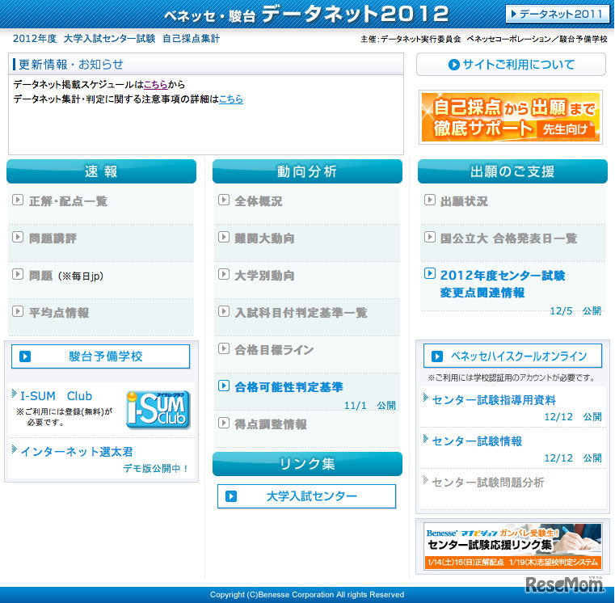This screenshot has height=603, width=615.
Task: Click the triangle icon beside センター試験情報
Action: coord(426,439)
